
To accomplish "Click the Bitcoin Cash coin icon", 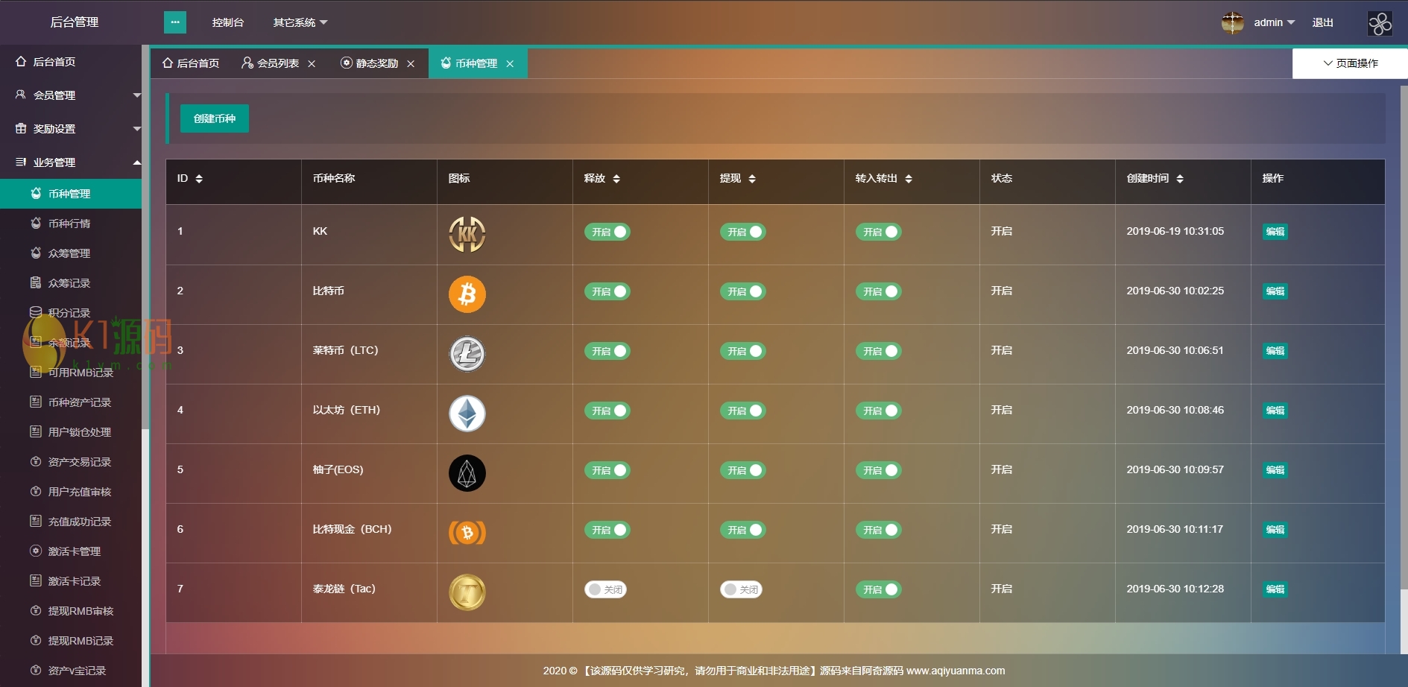I will (467, 533).
